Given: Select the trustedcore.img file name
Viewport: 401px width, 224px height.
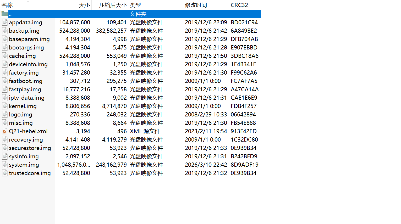Looking at the screenshot, I should tap(30, 173).
